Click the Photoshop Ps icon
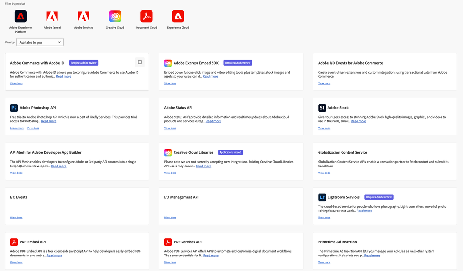 tap(14, 108)
